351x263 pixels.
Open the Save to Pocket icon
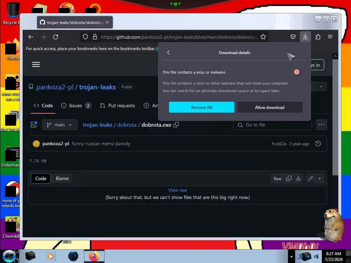click(293, 37)
